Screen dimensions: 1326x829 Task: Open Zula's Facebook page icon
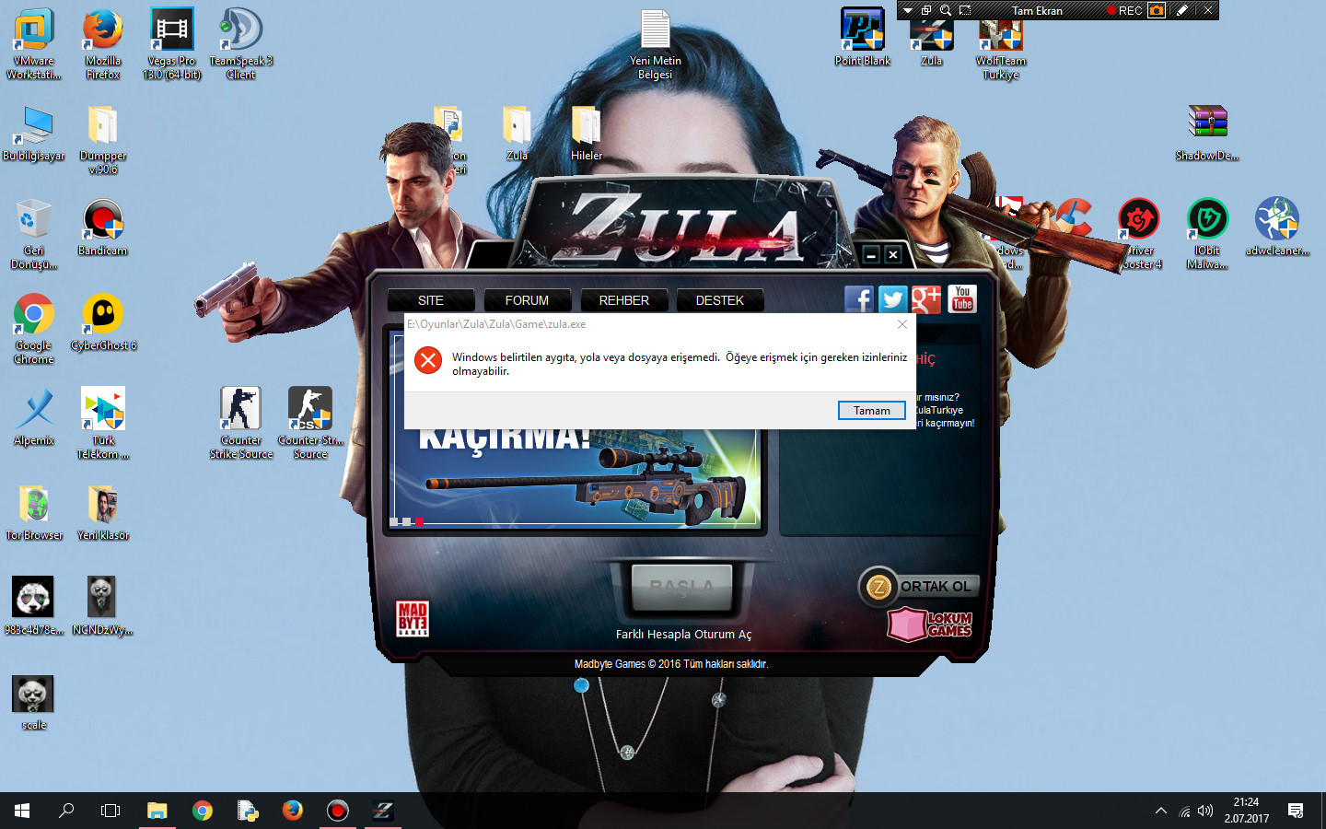(859, 299)
